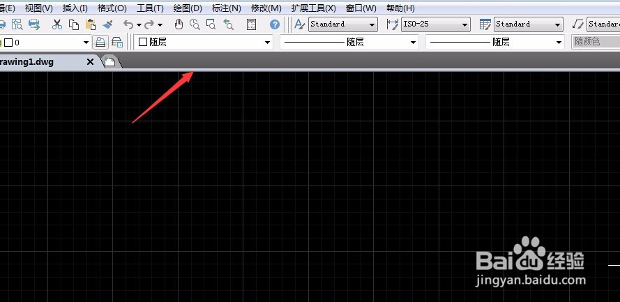620x302 pixels.
Task: Open the 随层 color control dropdown
Action: (204, 42)
